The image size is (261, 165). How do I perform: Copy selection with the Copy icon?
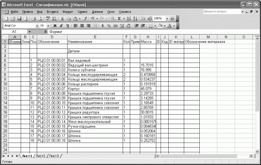pyautogui.click(x=69, y=19)
